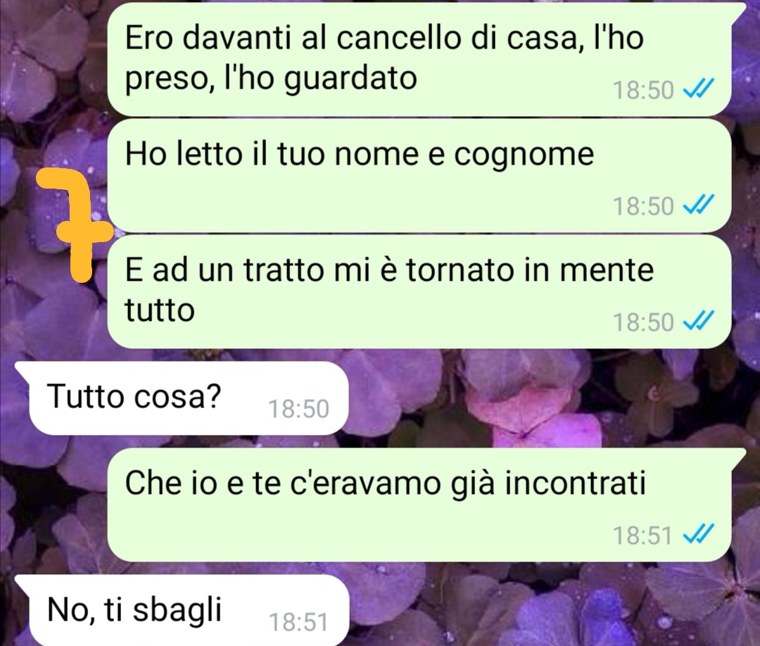The width and height of the screenshot is (760, 646).
Task: Click the 18:51 time under 'già incontrati'
Action: [x=642, y=536]
